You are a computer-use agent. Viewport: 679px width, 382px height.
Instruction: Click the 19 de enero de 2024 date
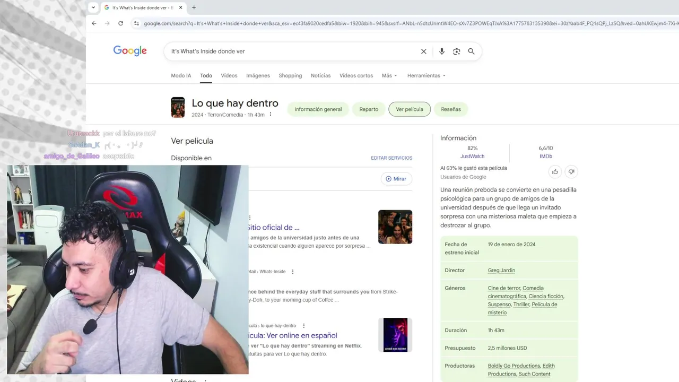(x=511, y=245)
